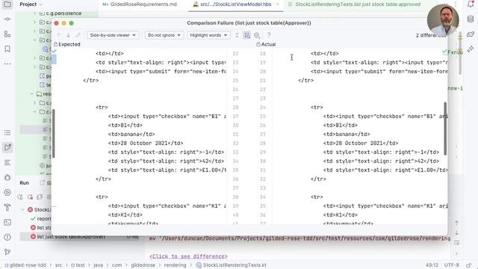Toggle the lock icon beside Expected

[55, 45]
